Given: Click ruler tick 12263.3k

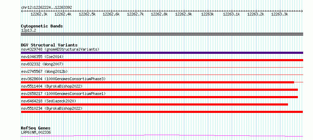Looking at the screenshot, I should coord(280,14).
